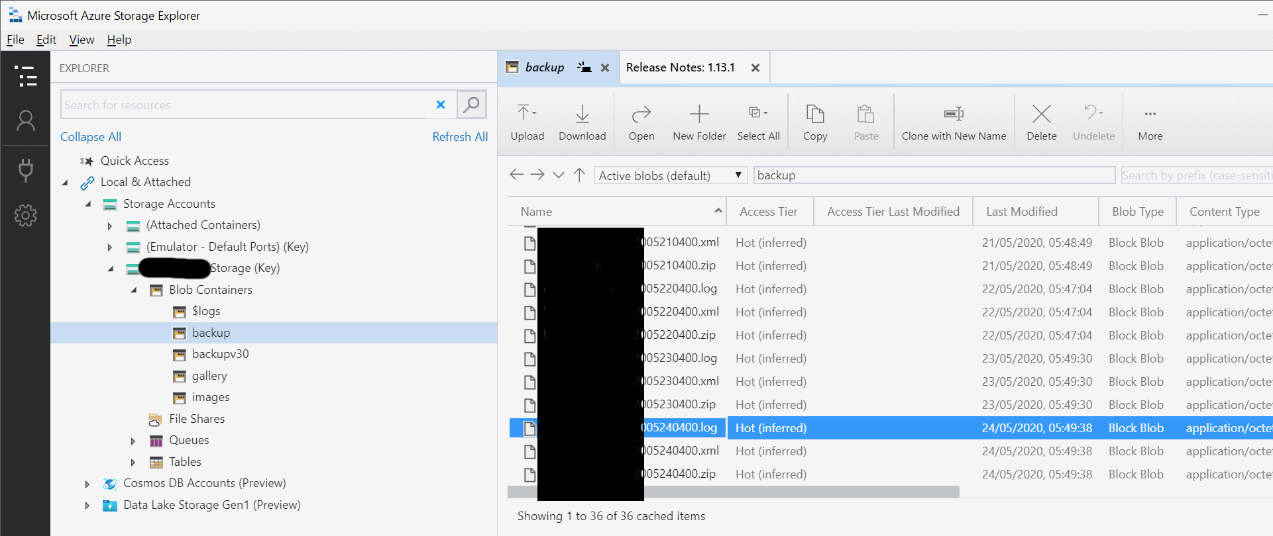Select the backupv30 container
The height and width of the screenshot is (536, 1273).
click(220, 354)
